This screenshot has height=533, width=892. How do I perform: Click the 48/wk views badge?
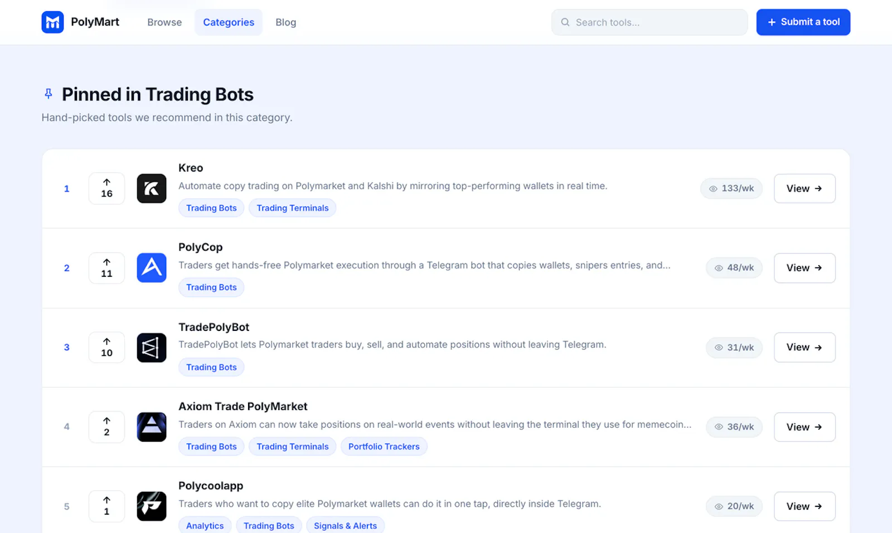[734, 268]
